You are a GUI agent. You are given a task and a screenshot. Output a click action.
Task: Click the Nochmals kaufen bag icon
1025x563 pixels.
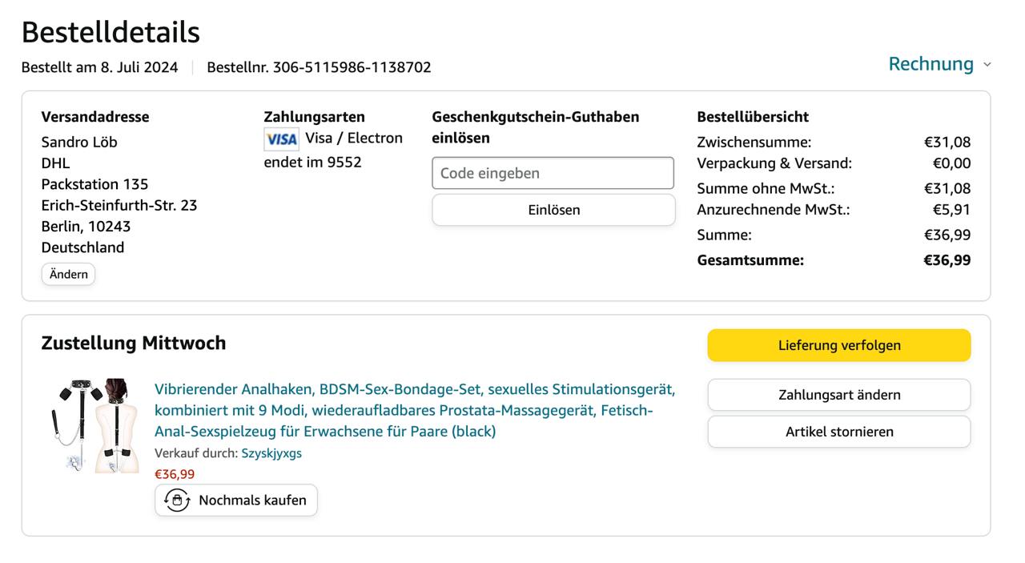(177, 501)
